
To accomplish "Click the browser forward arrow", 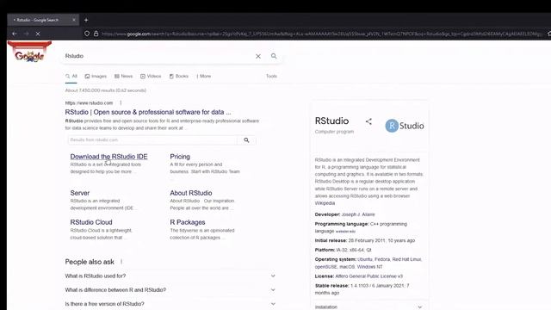I will [27, 34].
